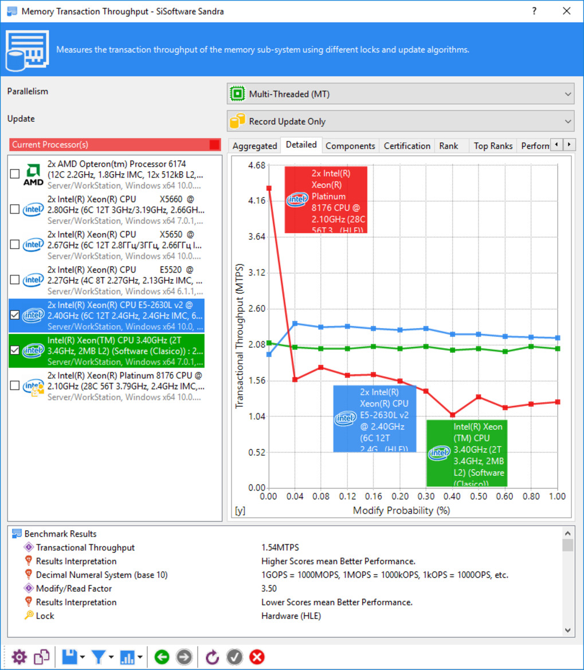Click the multi-threaded chip icon
The width and height of the screenshot is (584, 670).
click(x=238, y=94)
